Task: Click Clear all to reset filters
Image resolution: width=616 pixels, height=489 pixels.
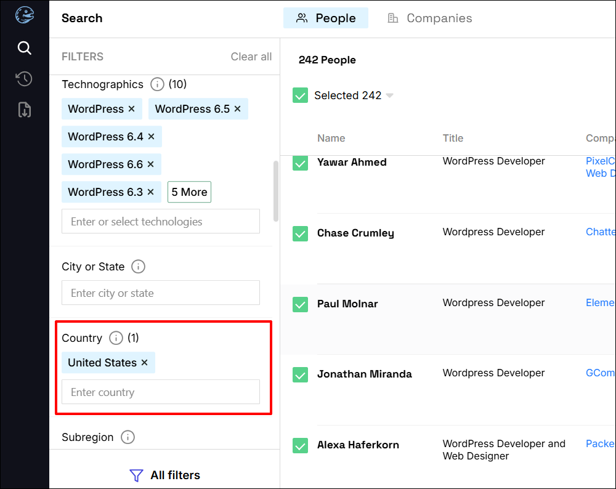Action: tap(251, 56)
